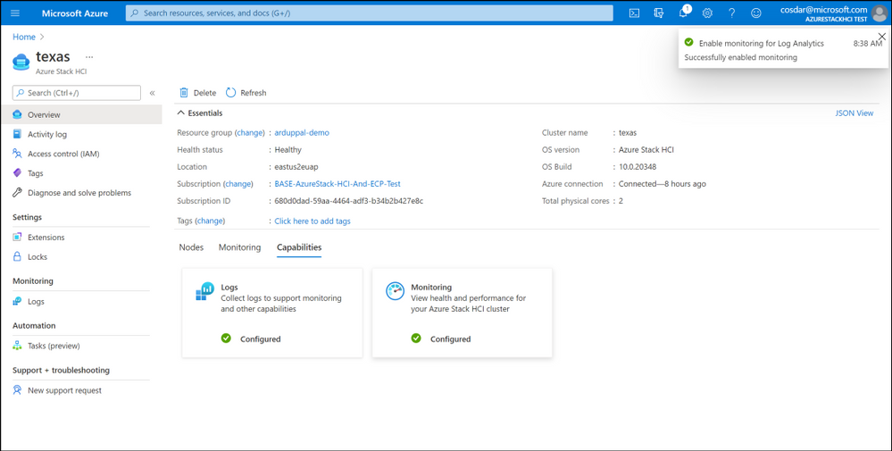892x451 pixels.
Task: Switch to the Monitoring tab
Action: click(x=239, y=247)
